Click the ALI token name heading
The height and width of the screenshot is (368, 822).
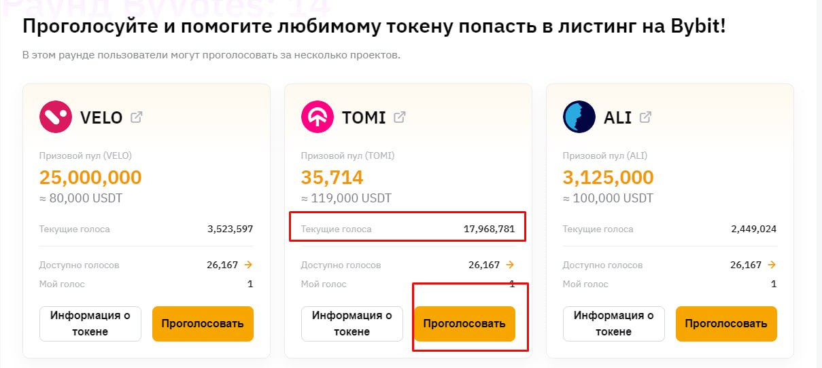(x=617, y=117)
